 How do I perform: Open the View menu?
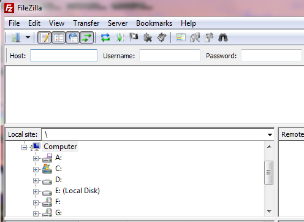(56, 23)
